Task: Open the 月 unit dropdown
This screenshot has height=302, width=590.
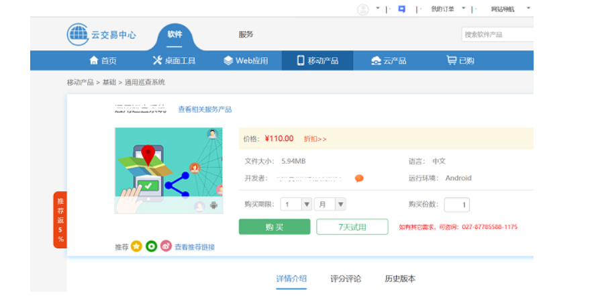Action: 330,204
